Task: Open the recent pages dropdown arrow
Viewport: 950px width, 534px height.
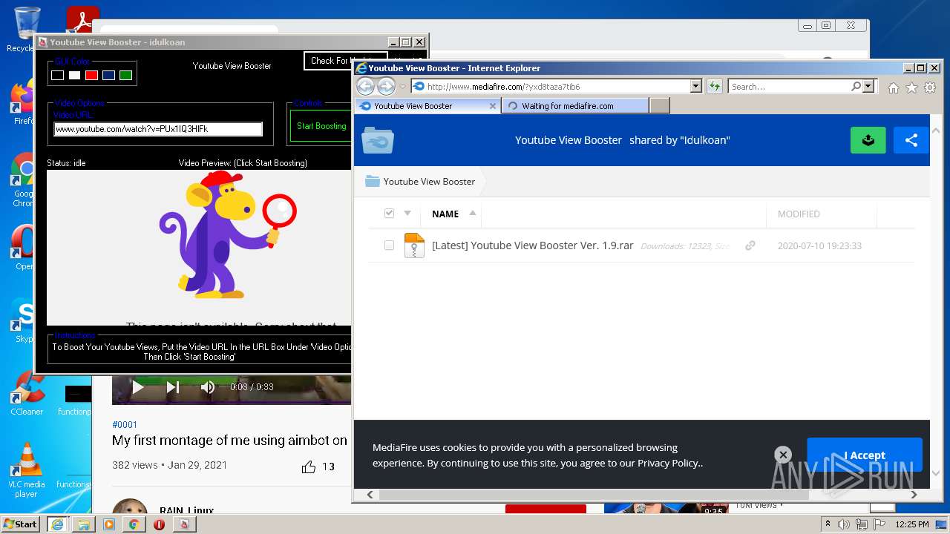Action: 403,87
